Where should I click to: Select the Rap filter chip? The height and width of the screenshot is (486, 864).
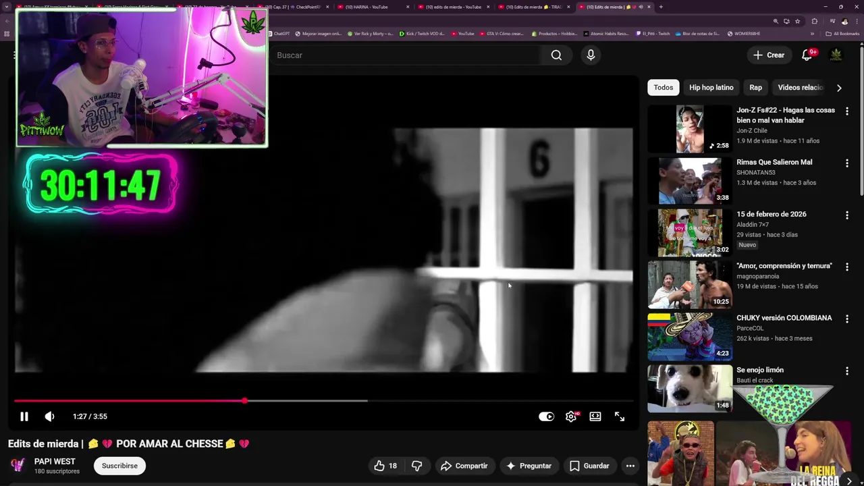coord(755,88)
